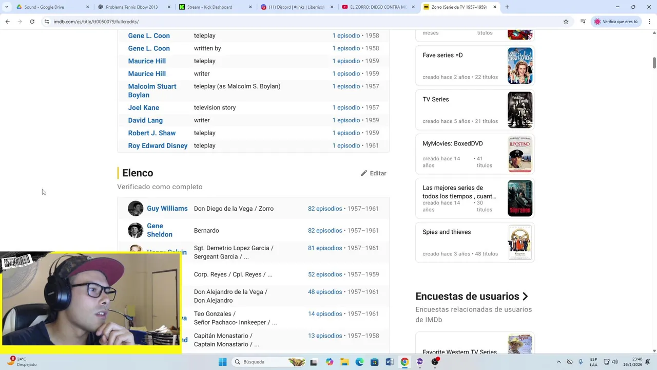Screen dimensions: 657x370
Task: Open Robert J. Shaw writer link
Action: click(x=152, y=133)
